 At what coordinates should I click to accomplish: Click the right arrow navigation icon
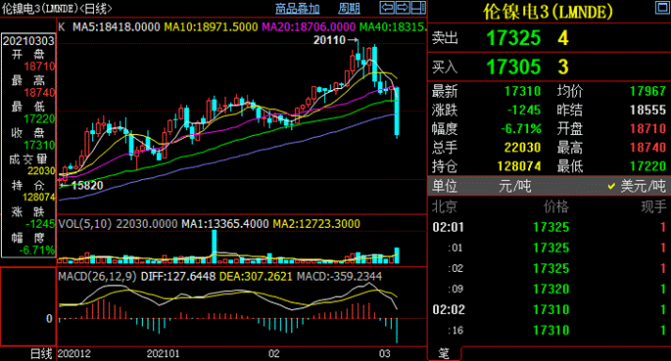pos(403,7)
